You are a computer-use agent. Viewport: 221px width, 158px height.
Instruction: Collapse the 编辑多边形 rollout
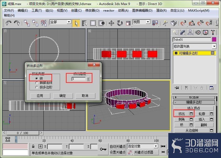tap(194, 102)
